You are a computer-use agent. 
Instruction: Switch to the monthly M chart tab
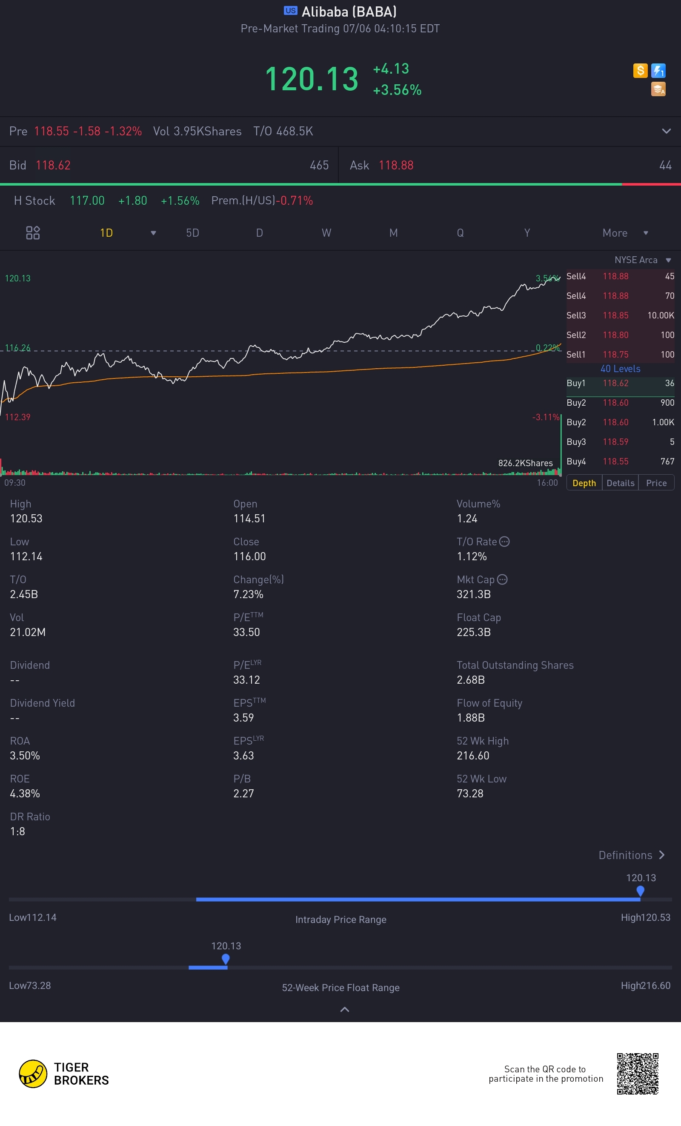393,233
